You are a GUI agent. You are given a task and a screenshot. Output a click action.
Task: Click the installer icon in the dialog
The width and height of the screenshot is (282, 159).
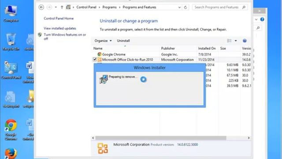[104, 79]
